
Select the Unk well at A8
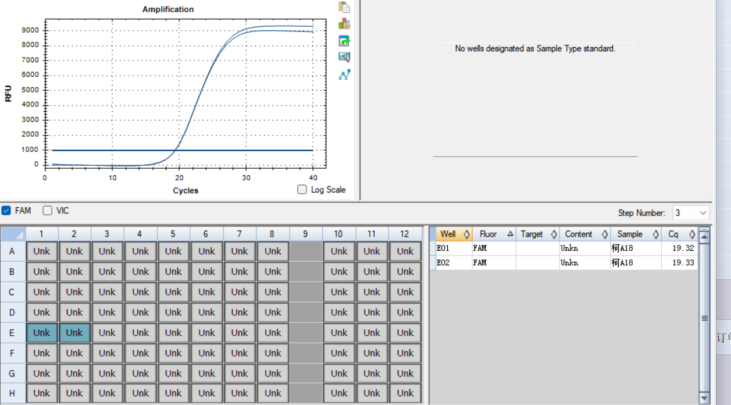point(273,251)
